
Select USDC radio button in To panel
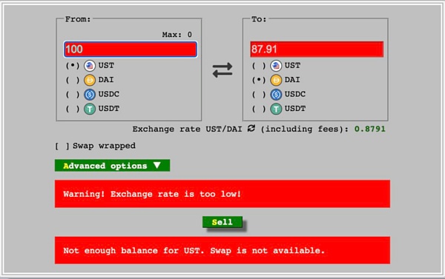tap(259, 94)
